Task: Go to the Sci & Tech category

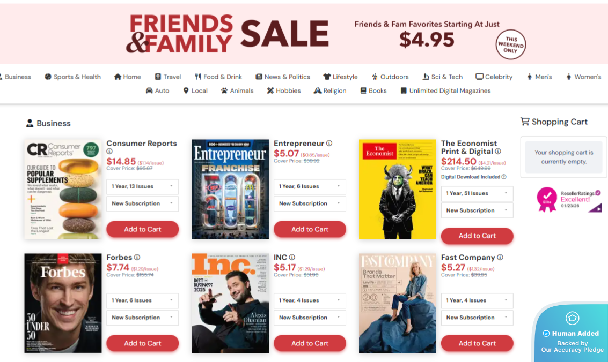Action: (x=442, y=77)
